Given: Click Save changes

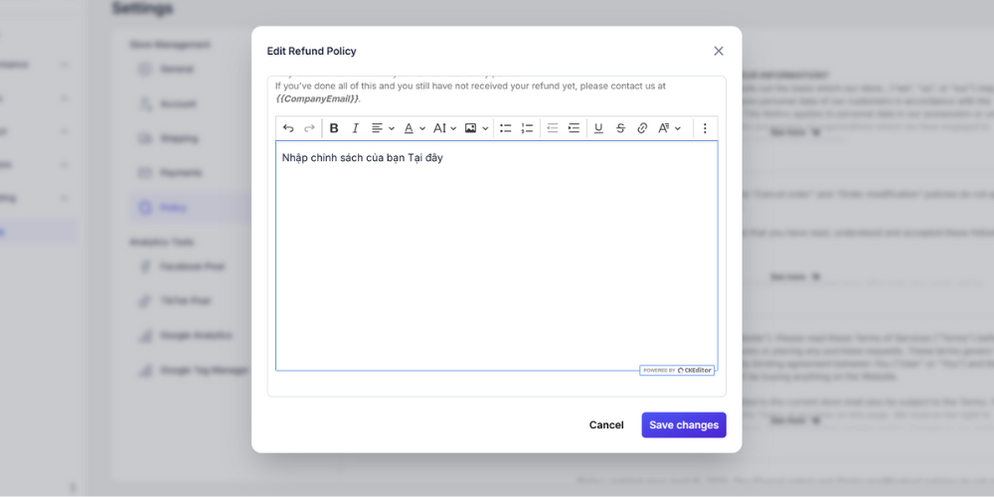Looking at the screenshot, I should pos(684,424).
